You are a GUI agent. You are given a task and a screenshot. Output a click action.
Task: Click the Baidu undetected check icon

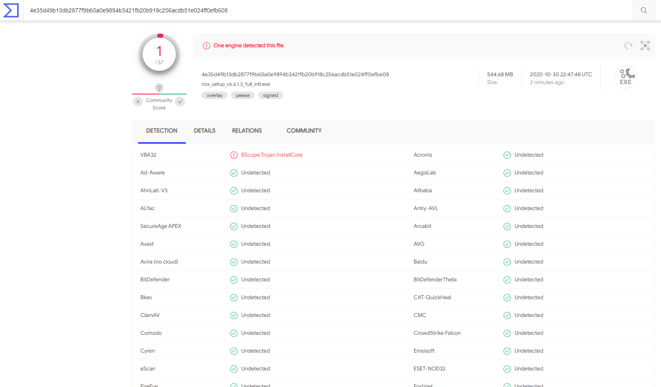tap(507, 262)
